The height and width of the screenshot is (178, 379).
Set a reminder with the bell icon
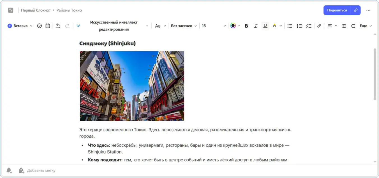pos(8,170)
